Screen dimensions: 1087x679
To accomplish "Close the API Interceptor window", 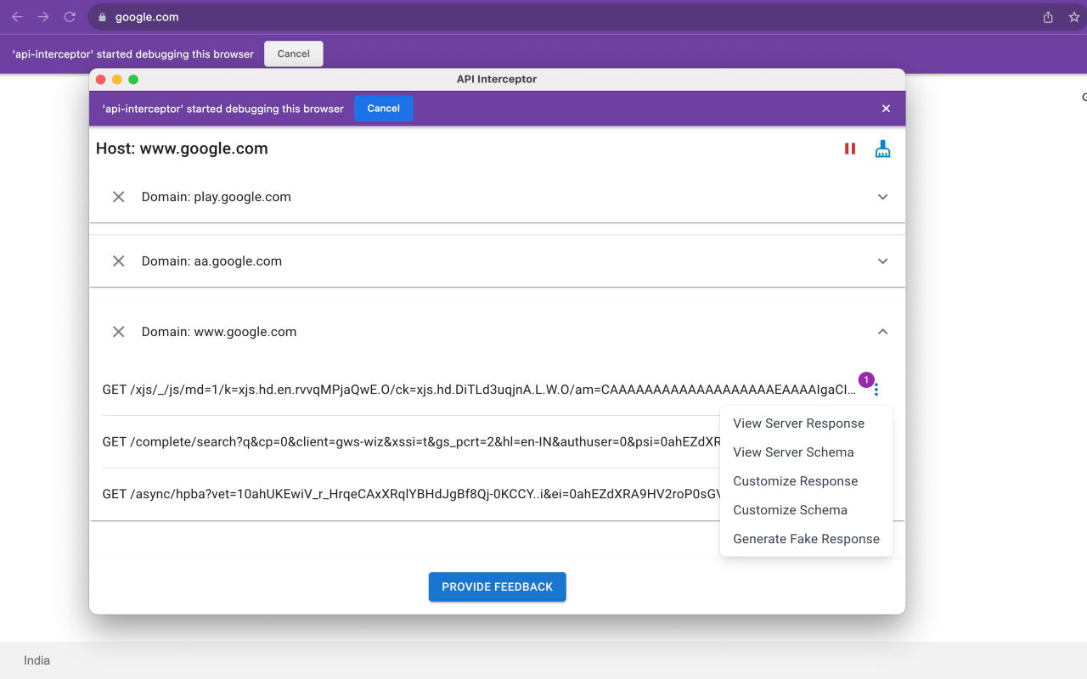I will coord(100,79).
